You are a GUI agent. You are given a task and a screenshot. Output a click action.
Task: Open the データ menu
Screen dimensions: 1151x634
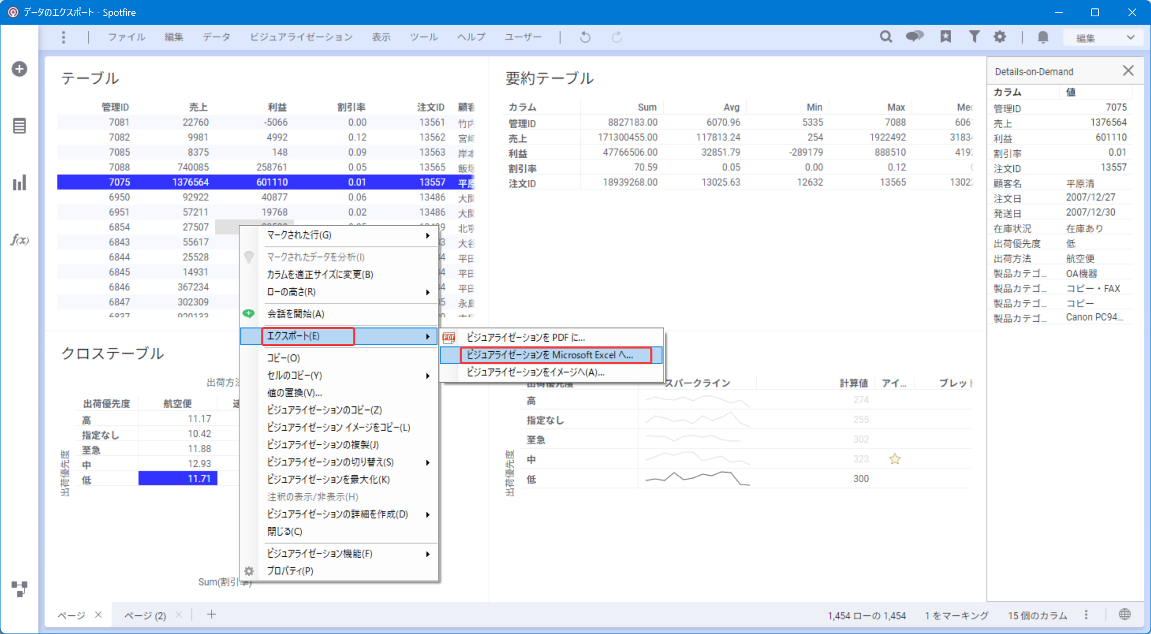click(x=217, y=37)
